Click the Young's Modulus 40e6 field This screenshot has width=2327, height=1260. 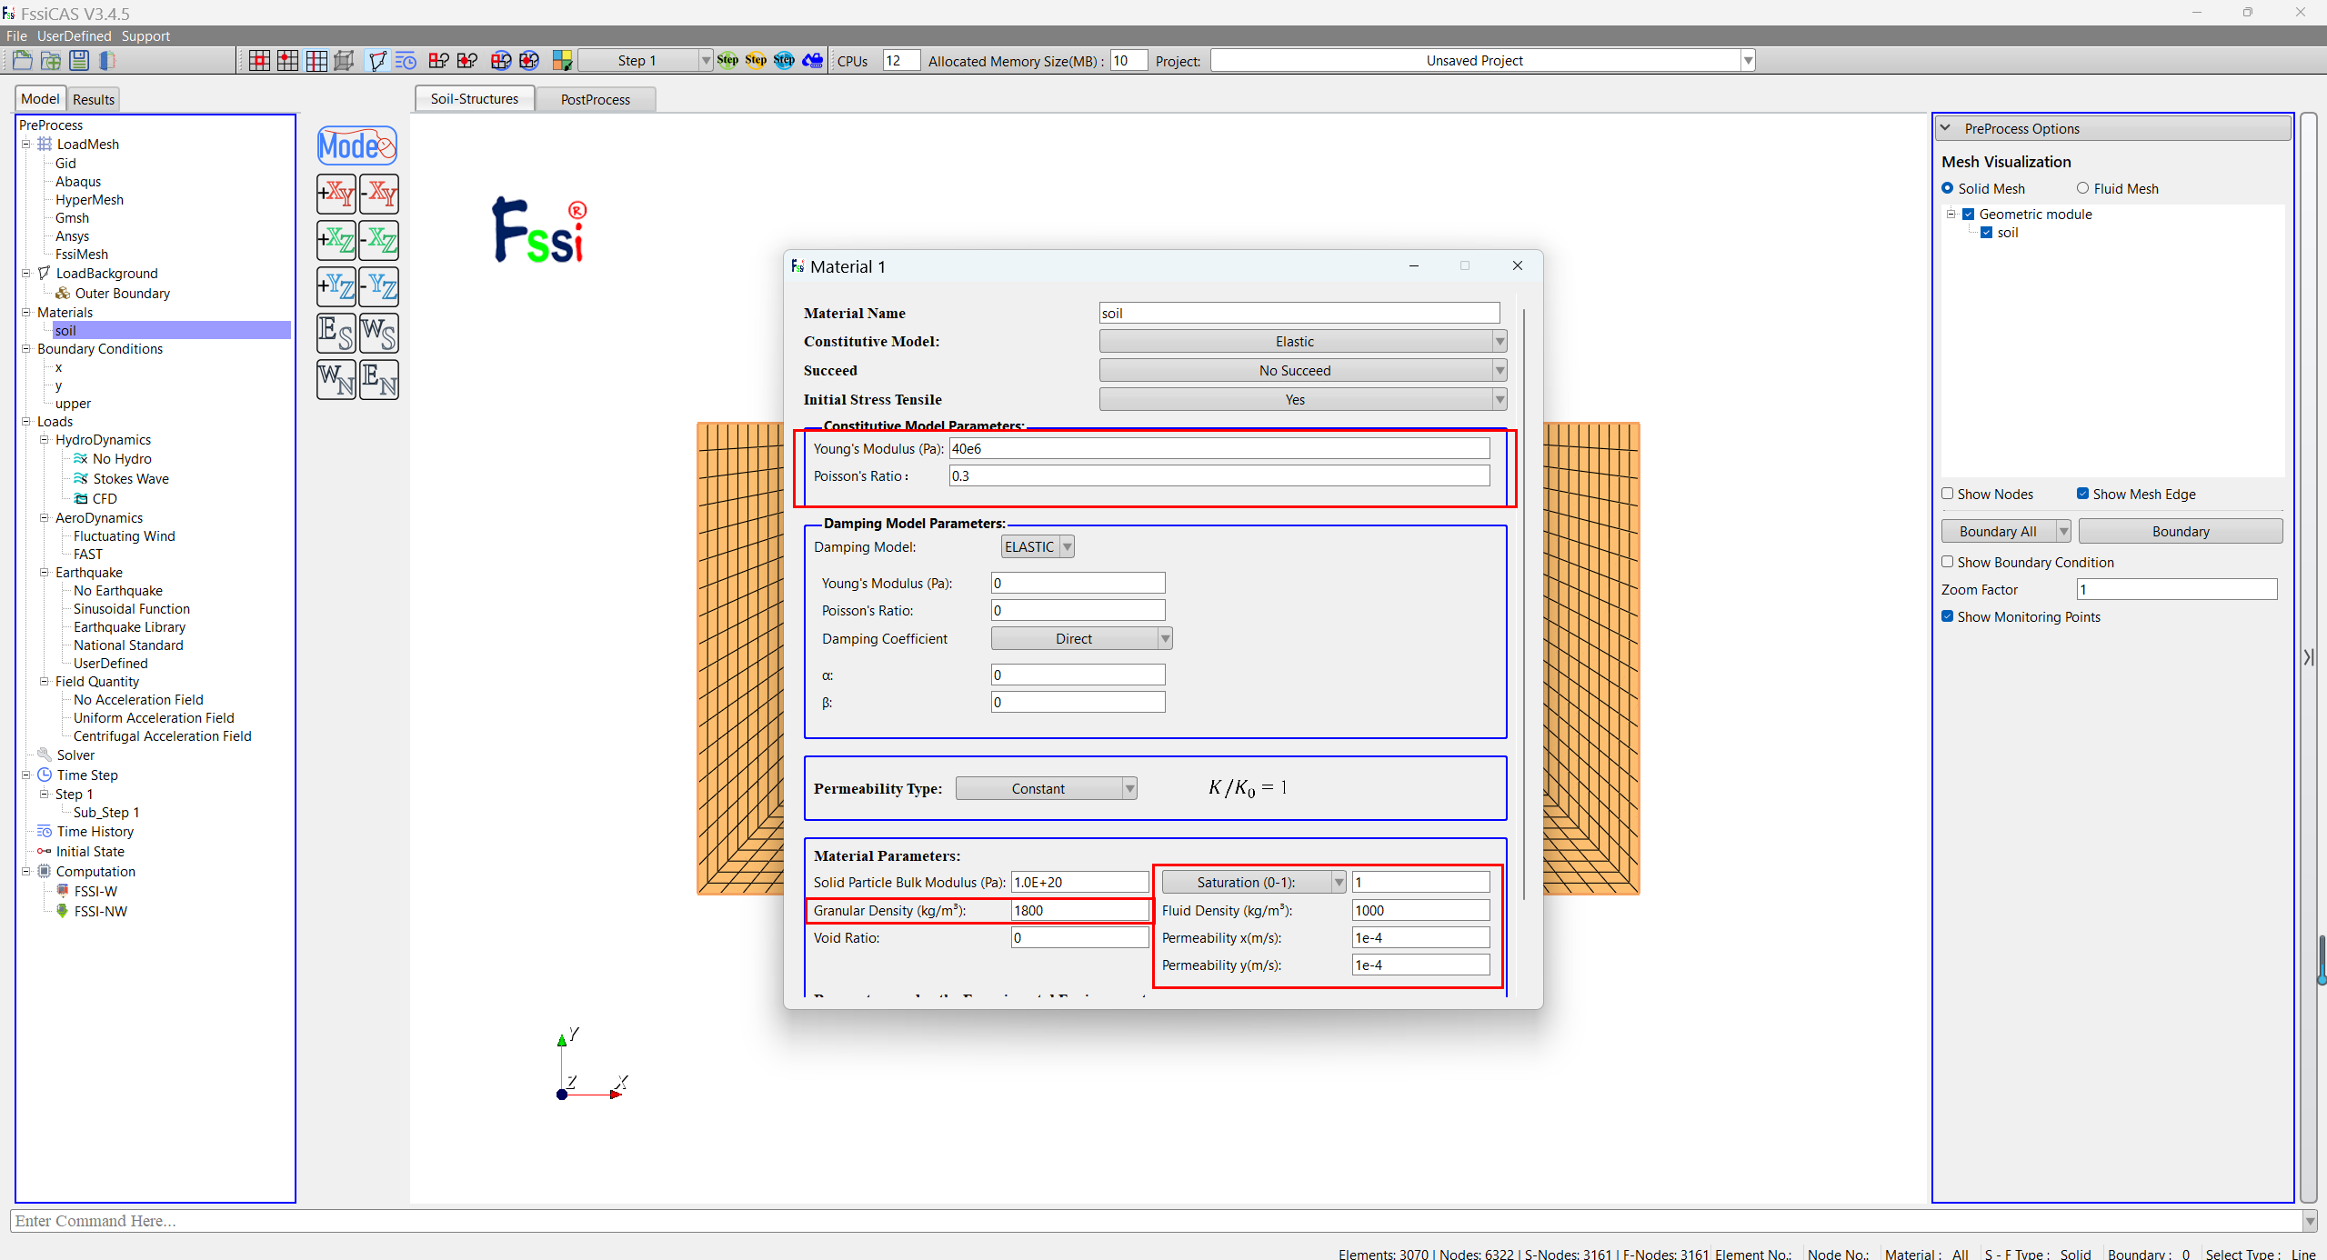pyautogui.click(x=1219, y=449)
